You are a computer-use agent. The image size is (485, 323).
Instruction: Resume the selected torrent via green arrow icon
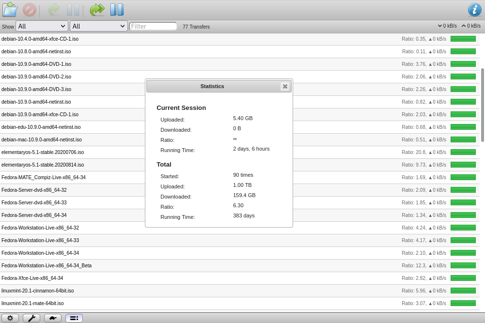pos(53,9)
